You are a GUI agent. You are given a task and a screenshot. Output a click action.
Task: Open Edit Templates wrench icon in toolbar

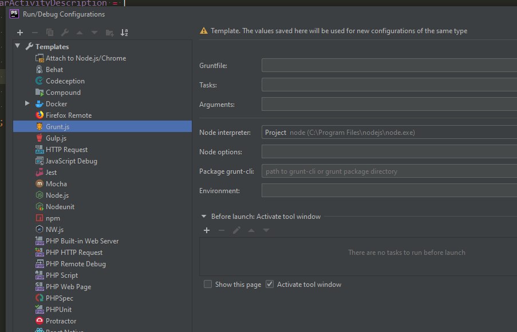(x=65, y=33)
